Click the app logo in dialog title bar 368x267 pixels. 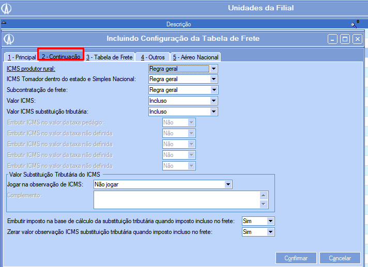(9, 39)
